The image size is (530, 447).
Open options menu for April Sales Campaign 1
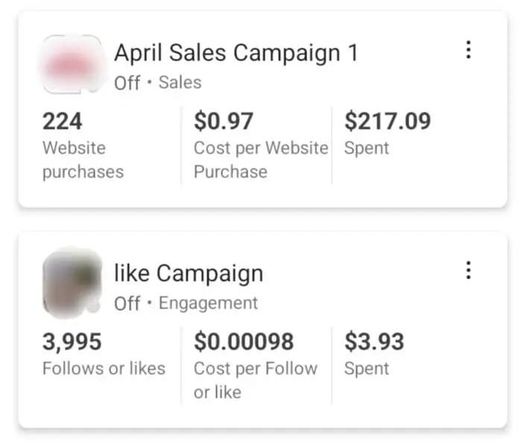click(x=468, y=50)
